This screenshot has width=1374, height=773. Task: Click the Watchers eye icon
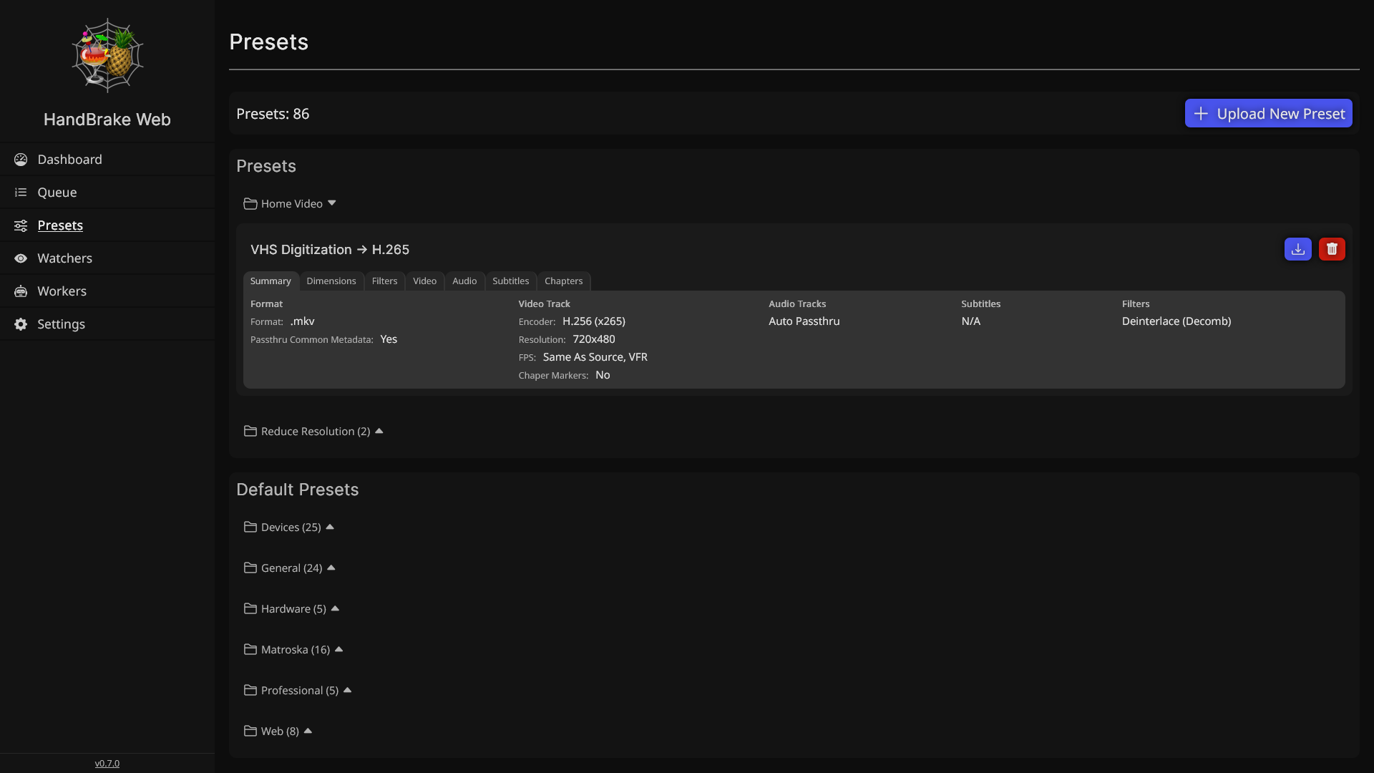coord(21,258)
